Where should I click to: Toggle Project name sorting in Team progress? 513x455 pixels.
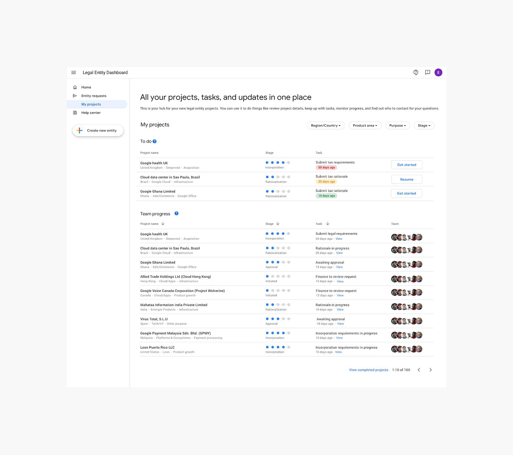(x=163, y=224)
